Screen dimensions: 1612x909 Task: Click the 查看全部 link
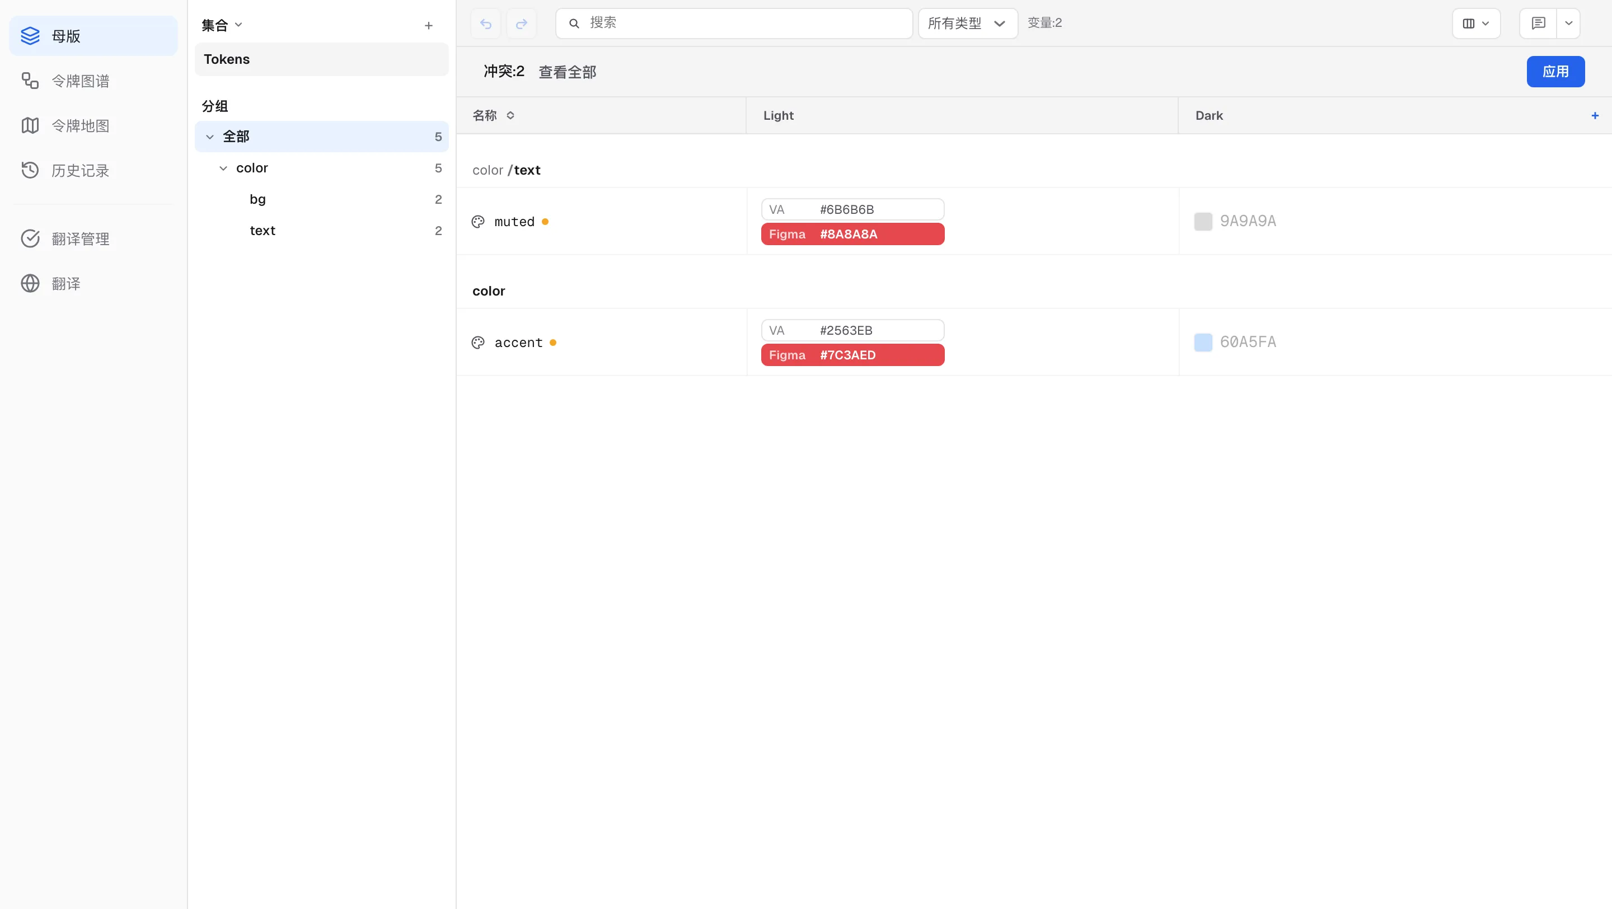coord(568,72)
